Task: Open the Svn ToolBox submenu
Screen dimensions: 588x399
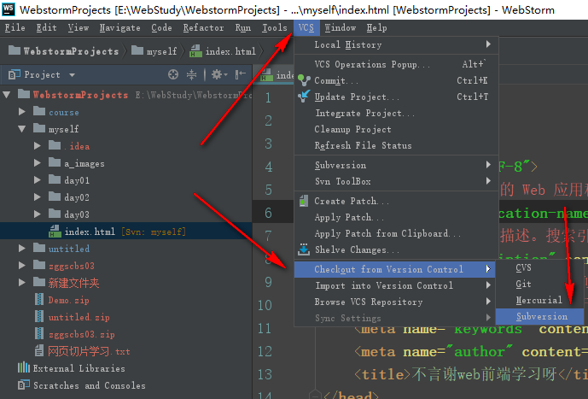Action: coord(396,181)
